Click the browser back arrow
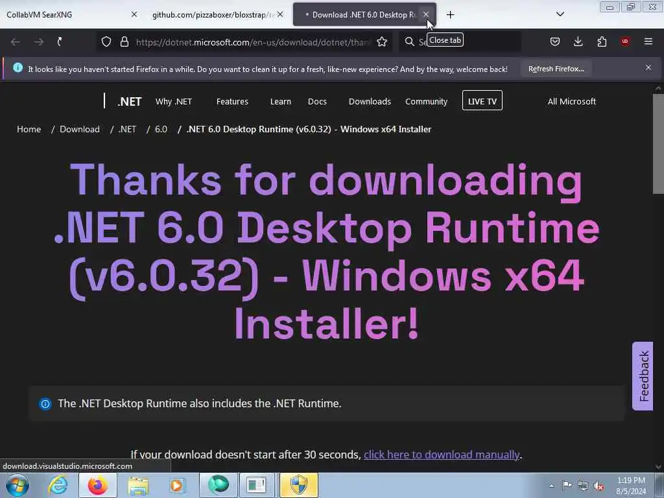Viewport: 664px width, 498px height. coord(16,41)
